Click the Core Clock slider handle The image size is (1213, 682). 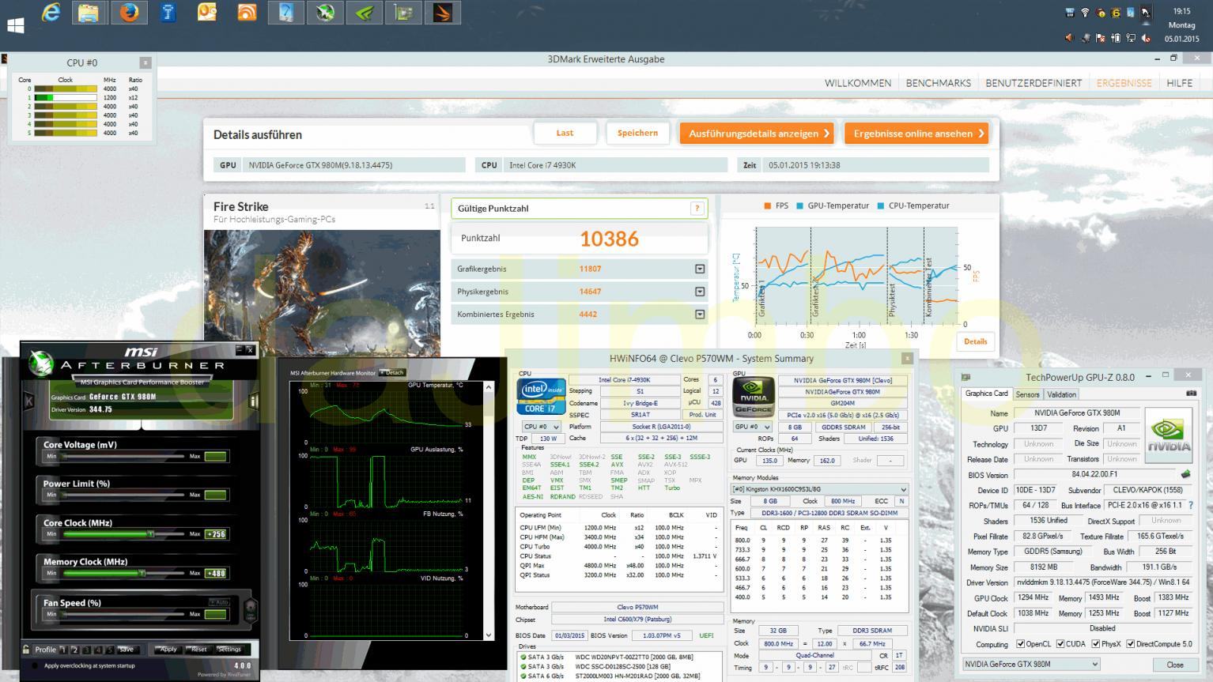pyautogui.click(x=151, y=534)
